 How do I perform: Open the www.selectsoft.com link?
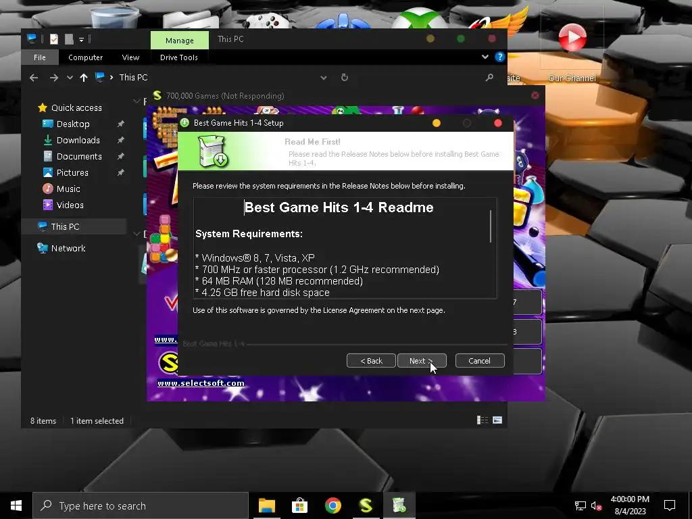click(201, 383)
